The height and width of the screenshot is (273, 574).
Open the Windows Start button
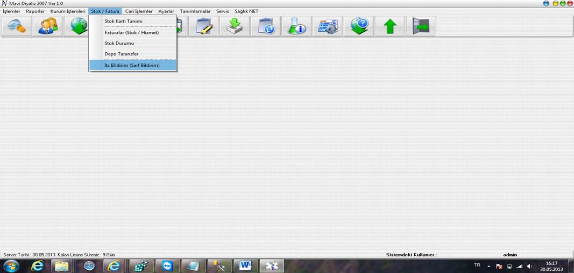click(11, 265)
